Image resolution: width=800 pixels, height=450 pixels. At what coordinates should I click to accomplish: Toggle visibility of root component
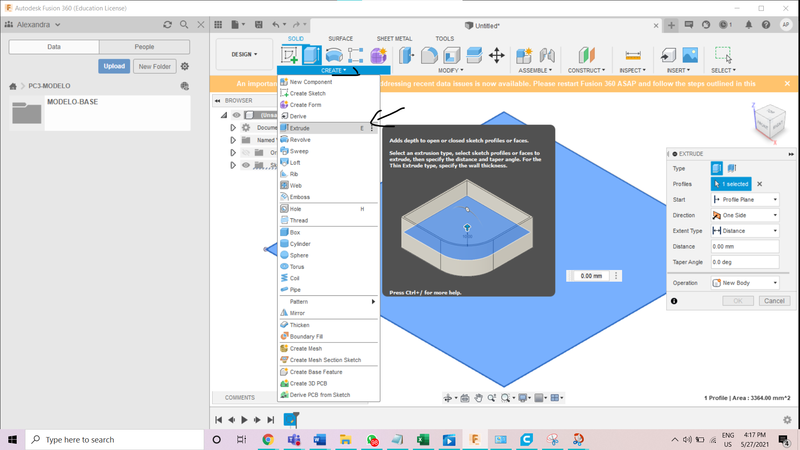click(236, 115)
